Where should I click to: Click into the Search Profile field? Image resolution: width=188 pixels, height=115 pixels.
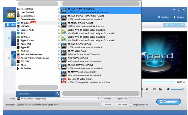tap(36, 94)
